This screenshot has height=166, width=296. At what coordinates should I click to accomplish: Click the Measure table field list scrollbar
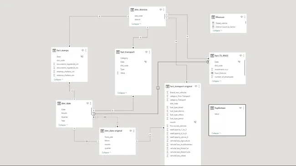pos(245,22)
